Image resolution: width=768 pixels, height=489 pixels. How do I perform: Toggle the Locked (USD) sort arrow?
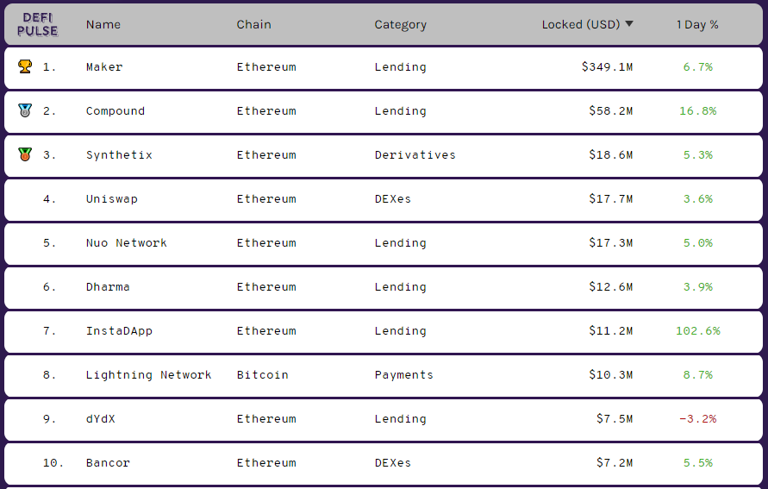[x=629, y=24]
